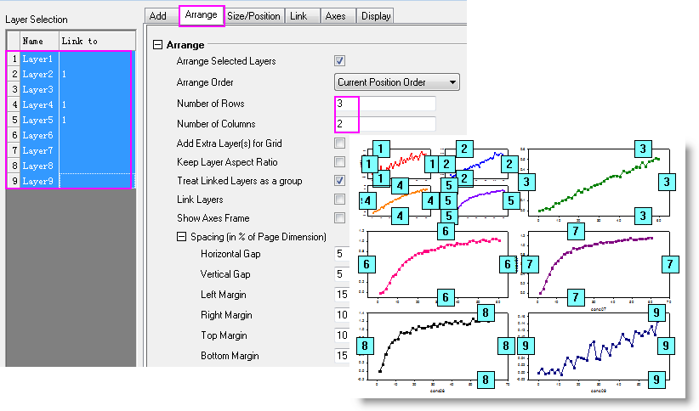Enable Add Extra Layer(s) for Grid
The width and height of the screenshot is (699, 411).
click(x=340, y=143)
